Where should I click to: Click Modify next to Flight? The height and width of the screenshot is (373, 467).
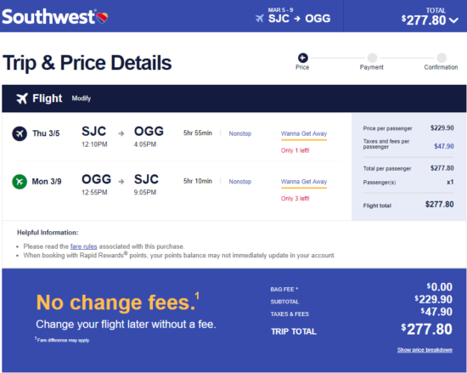[82, 99]
